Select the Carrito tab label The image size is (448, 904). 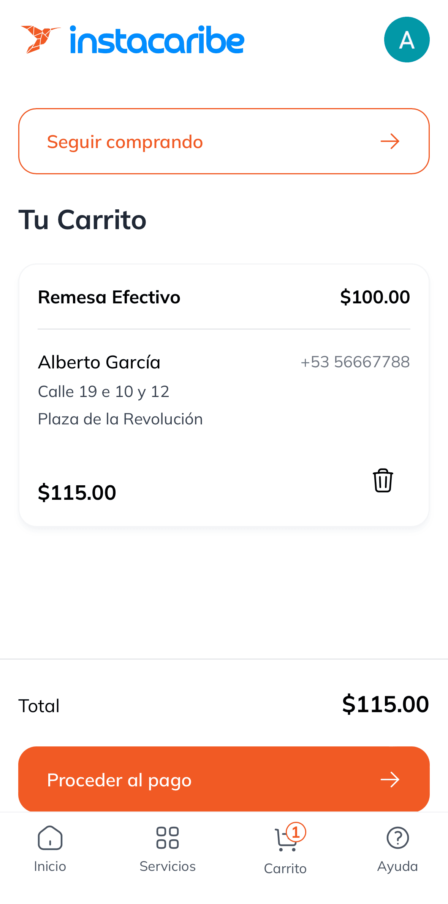pyautogui.click(x=285, y=869)
